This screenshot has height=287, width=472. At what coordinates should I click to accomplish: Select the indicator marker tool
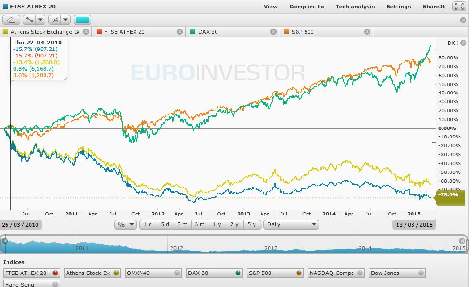tap(55, 20)
